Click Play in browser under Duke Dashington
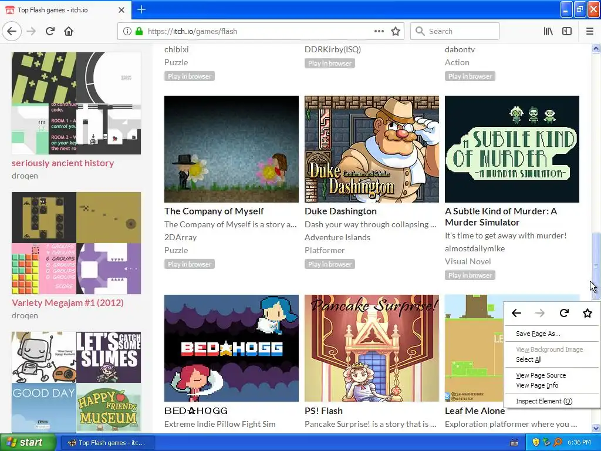 [x=330, y=264]
